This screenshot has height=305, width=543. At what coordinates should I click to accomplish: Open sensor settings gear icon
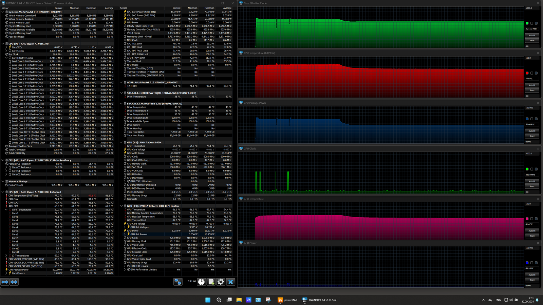[x=221, y=282]
